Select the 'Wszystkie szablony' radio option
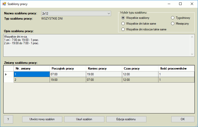Image resolution: width=198 pixels, height=127 pixels. coord(123,18)
